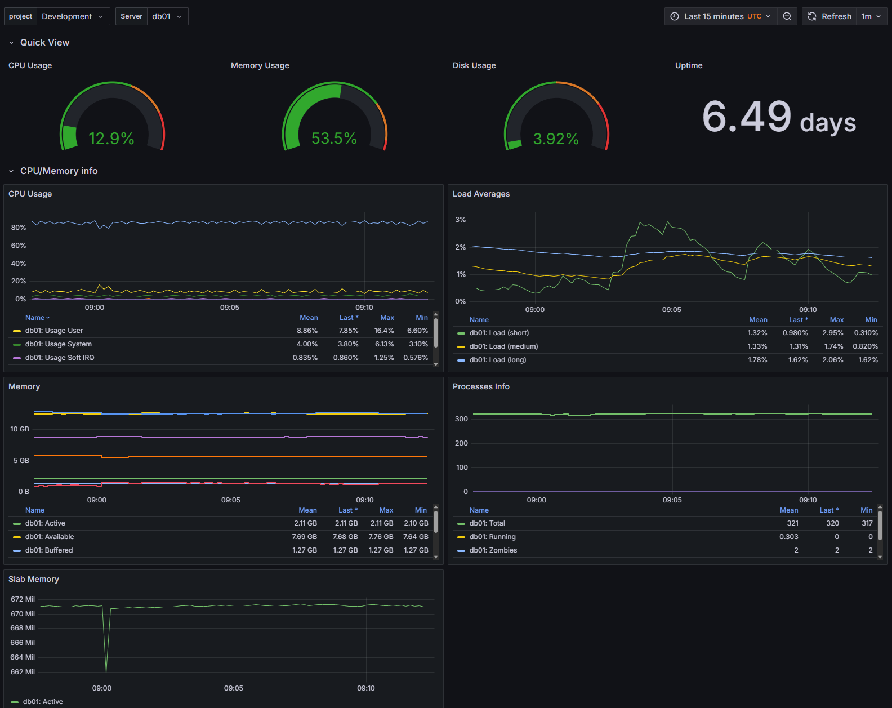The image size is (892, 708).
Task: Sort Memory legend by Mean column
Action: click(x=307, y=510)
